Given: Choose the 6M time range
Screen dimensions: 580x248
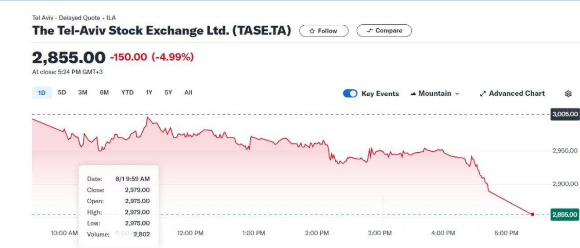Looking at the screenshot, I should 104,93.
